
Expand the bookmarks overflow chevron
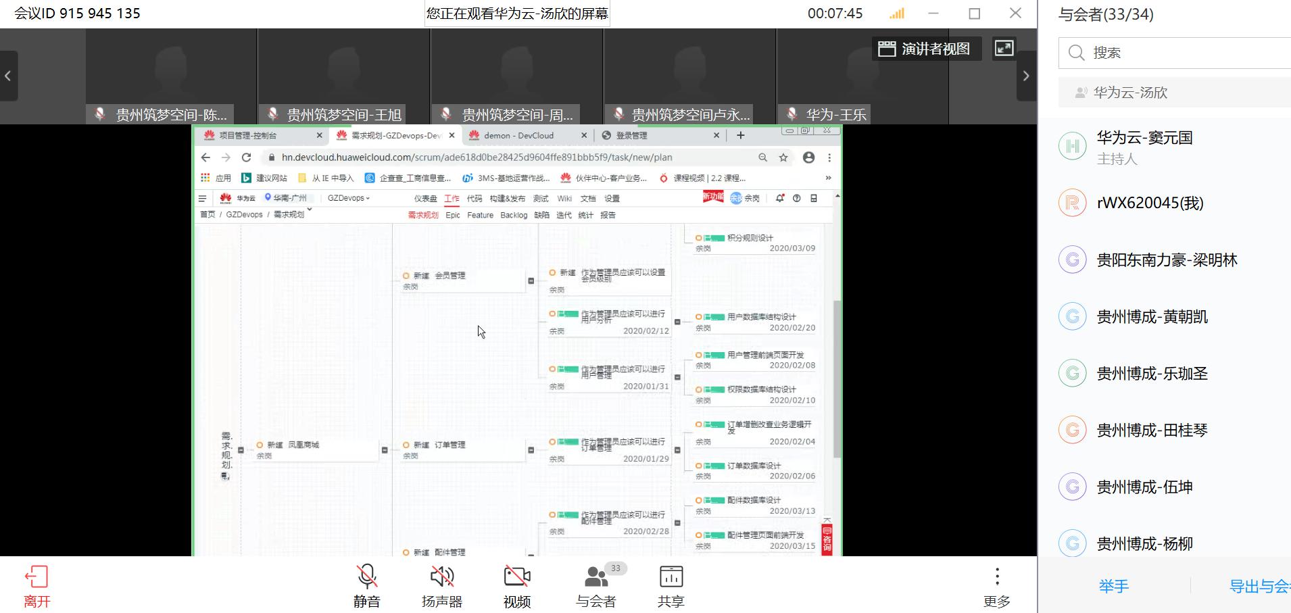coord(828,178)
